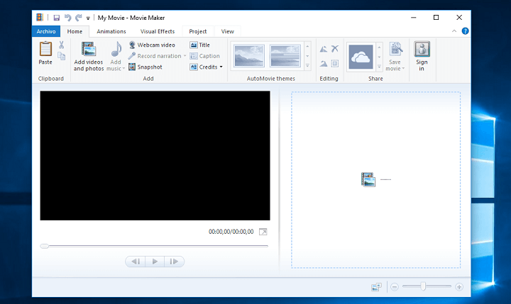Screen dimensions: 511x304
Task: Open the Credits dropdown arrow
Action: pos(221,67)
